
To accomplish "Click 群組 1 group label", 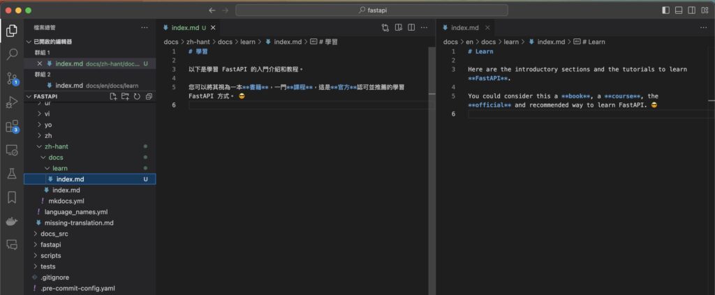I will 43,53.
